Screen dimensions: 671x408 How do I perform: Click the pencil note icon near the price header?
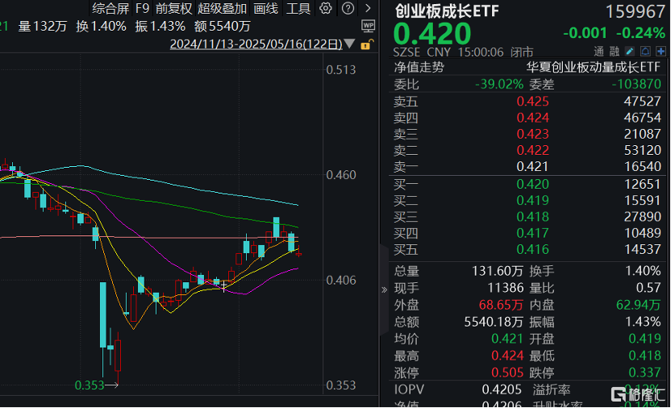(x=630, y=52)
